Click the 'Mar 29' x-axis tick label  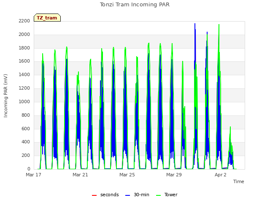pyautogui.click(x=174, y=175)
